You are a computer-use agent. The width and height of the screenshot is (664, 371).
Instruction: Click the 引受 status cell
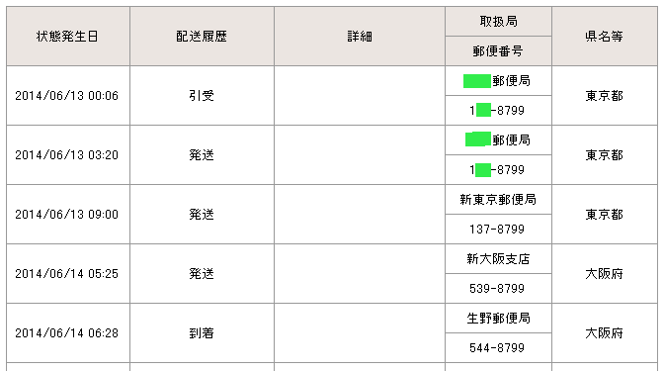point(202,95)
